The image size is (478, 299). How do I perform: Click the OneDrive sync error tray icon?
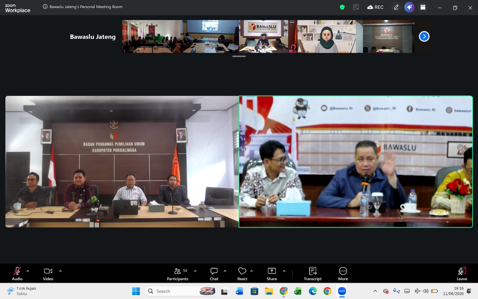pos(386,291)
